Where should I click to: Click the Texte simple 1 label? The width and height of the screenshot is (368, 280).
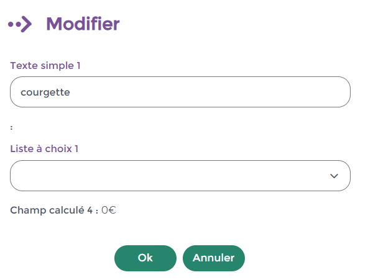45,66
